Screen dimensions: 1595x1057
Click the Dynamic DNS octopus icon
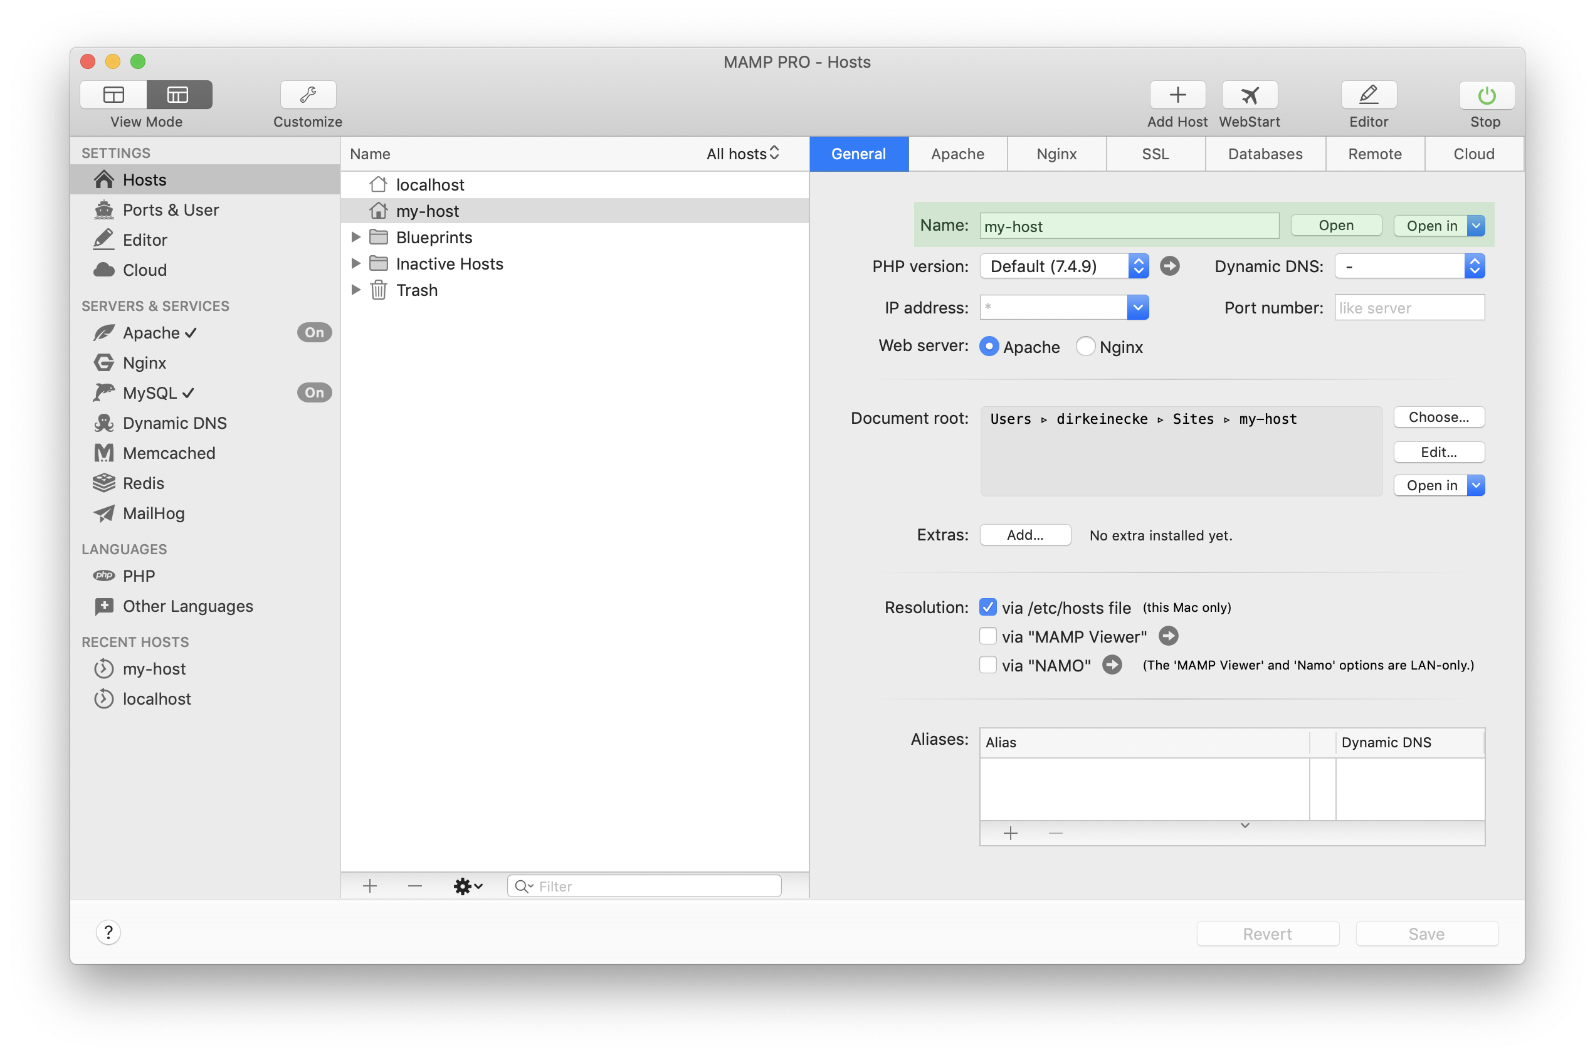(104, 423)
